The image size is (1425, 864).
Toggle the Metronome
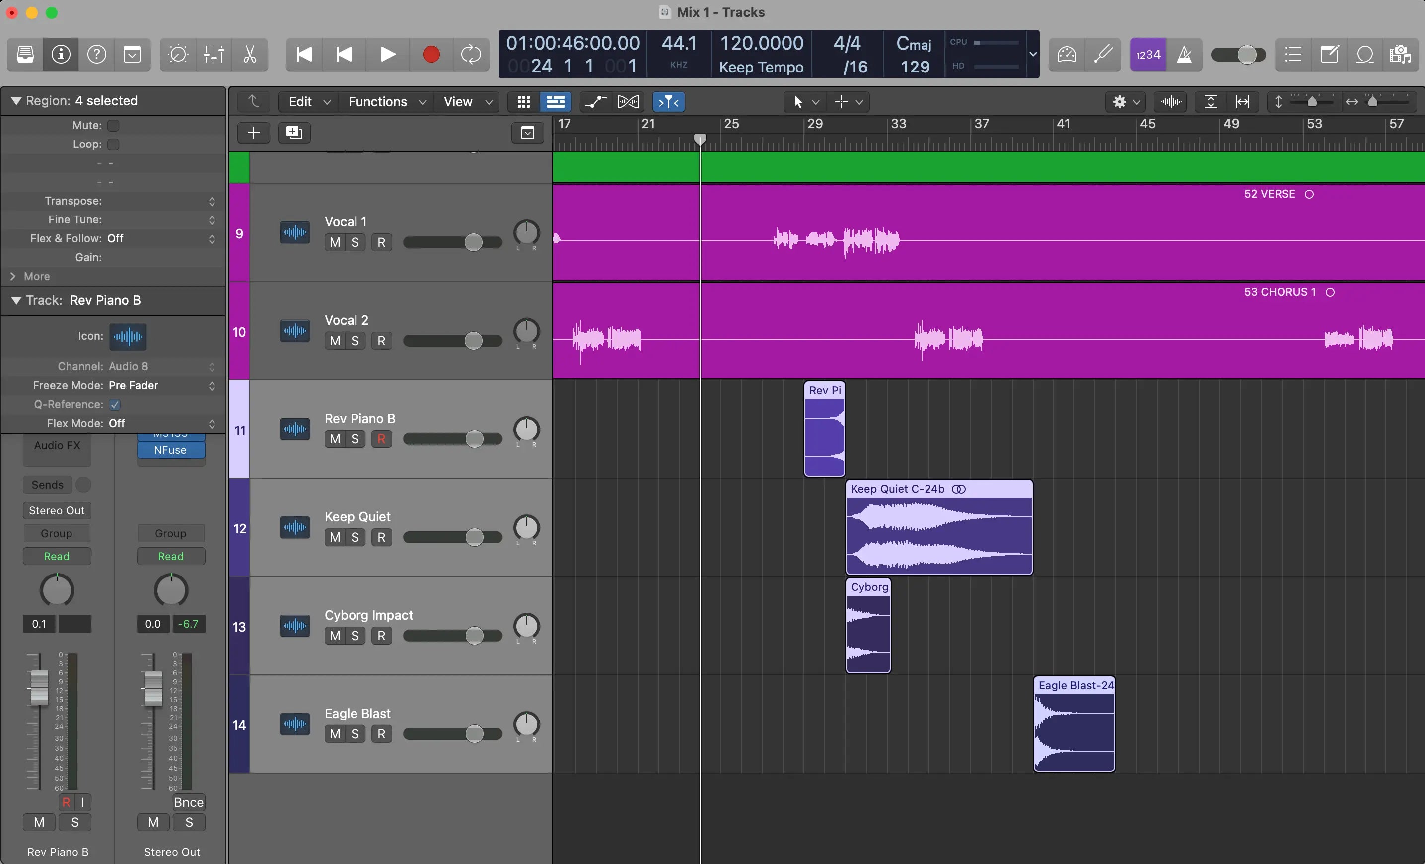pos(1185,54)
